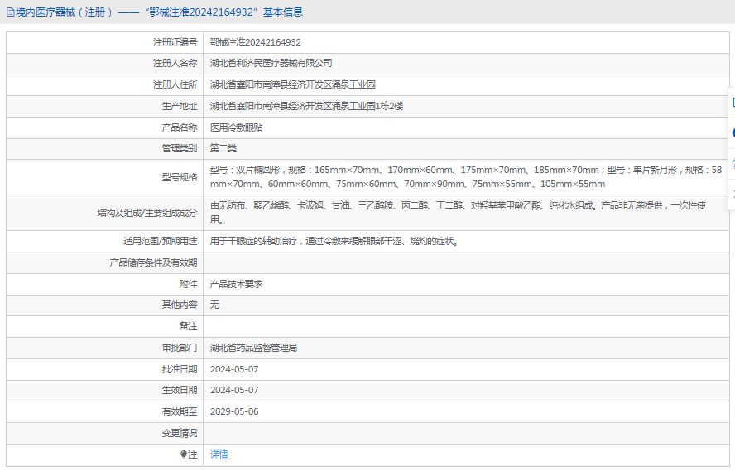The width and height of the screenshot is (735, 471).
Task: Click registrant name 湖北省利济民医疗器械有限公司
Action: click(x=271, y=63)
